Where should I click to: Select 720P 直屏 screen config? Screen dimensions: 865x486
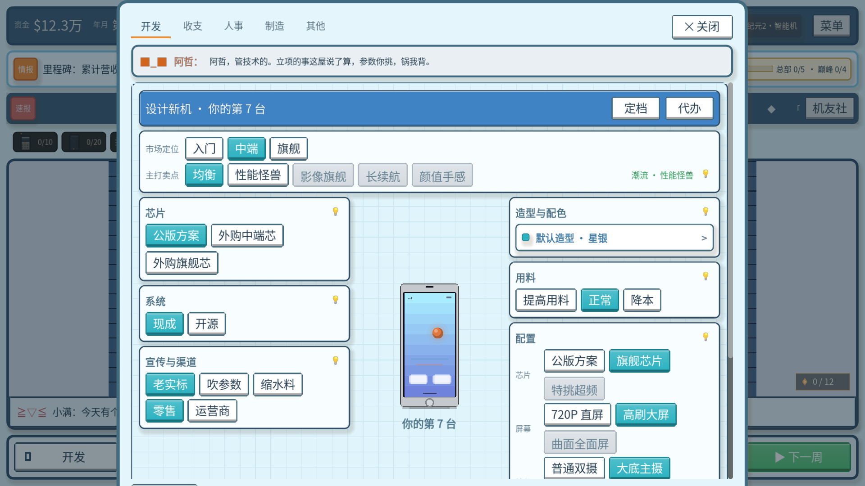577,415
